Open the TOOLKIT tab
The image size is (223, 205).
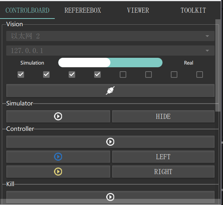click(x=193, y=10)
